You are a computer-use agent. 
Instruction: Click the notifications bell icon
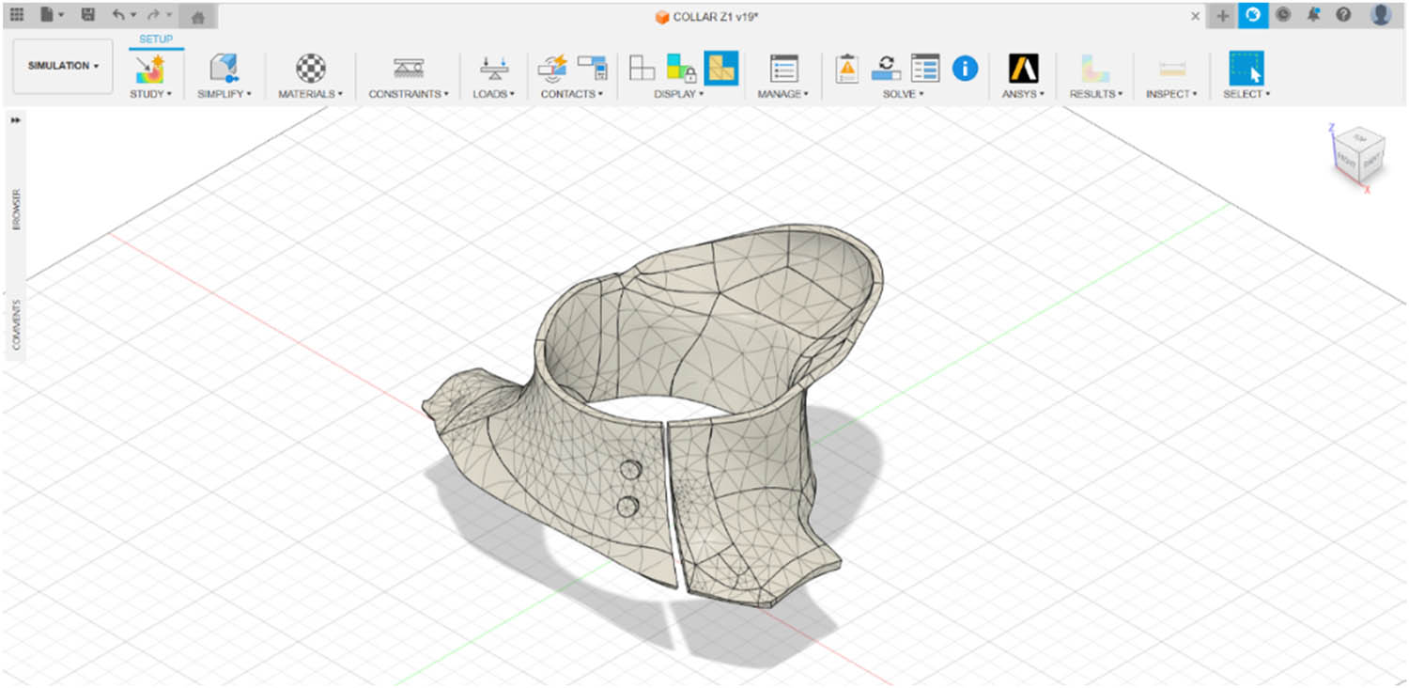click(x=1314, y=16)
